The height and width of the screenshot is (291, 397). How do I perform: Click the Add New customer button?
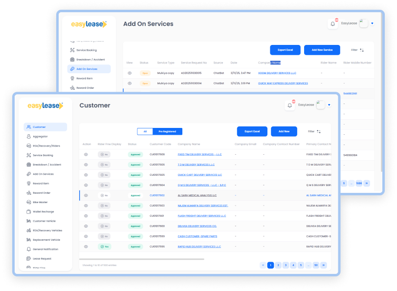click(284, 131)
